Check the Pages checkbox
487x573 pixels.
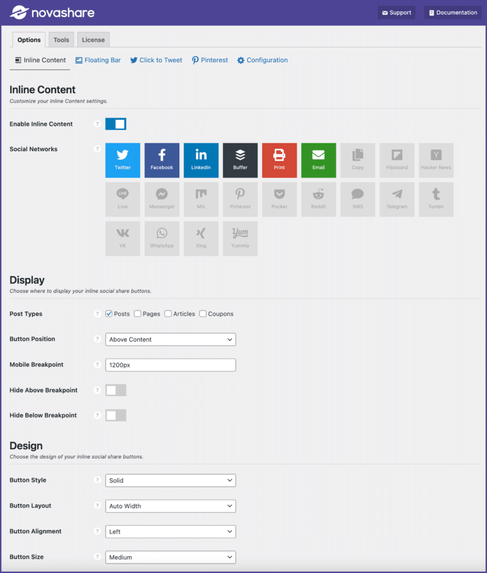(137, 314)
